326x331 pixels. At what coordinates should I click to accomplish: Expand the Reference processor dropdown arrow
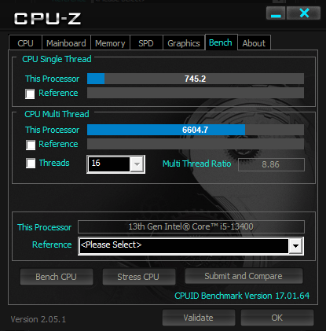tap(295, 246)
